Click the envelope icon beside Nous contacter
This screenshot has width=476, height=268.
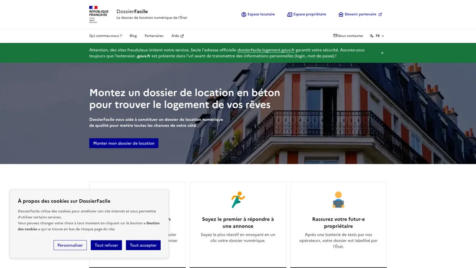pos(335,35)
